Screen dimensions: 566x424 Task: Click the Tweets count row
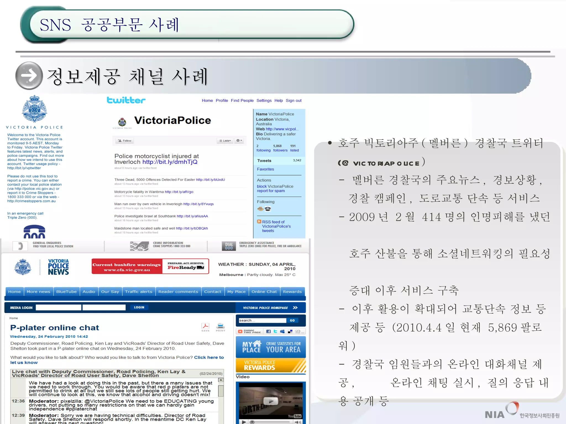[x=279, y=160]
